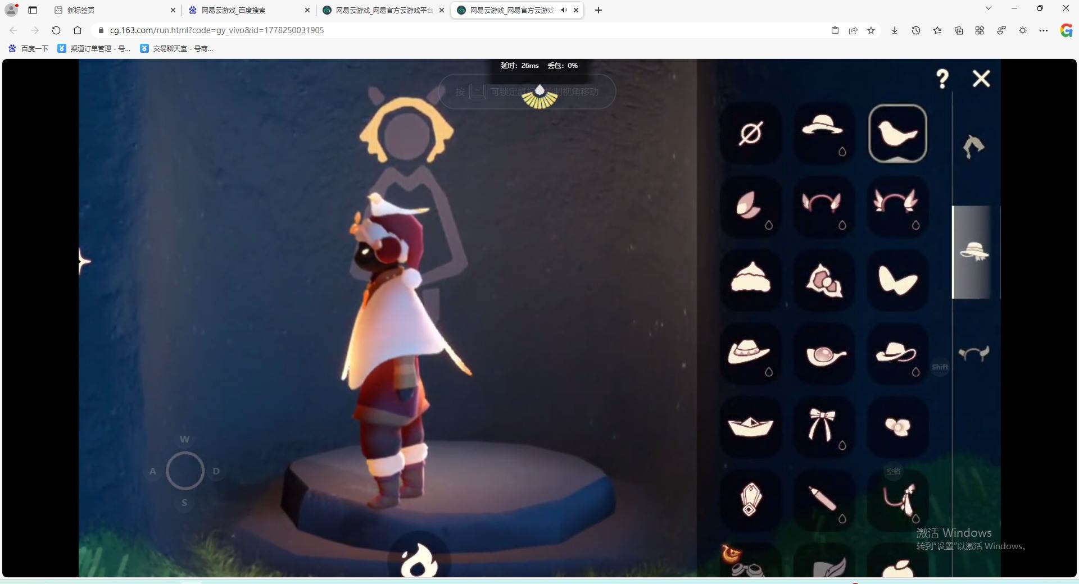Close the outfit selection panel
Screen dimensions: 1079x584
pyautogui.click(x=981, y=79)
